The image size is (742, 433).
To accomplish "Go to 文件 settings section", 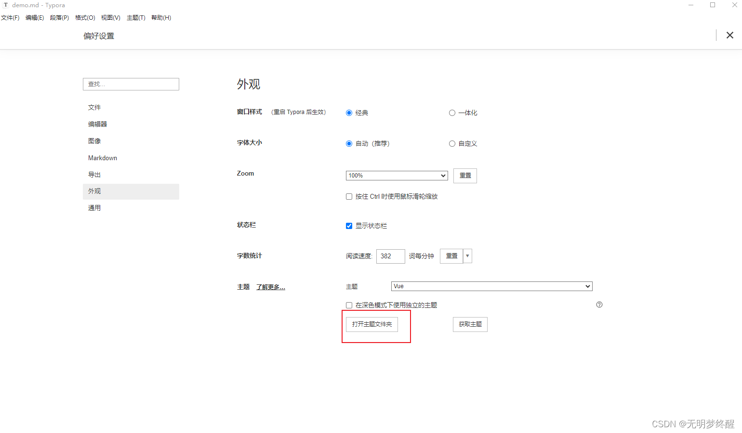I will click(x=131, y=107).
